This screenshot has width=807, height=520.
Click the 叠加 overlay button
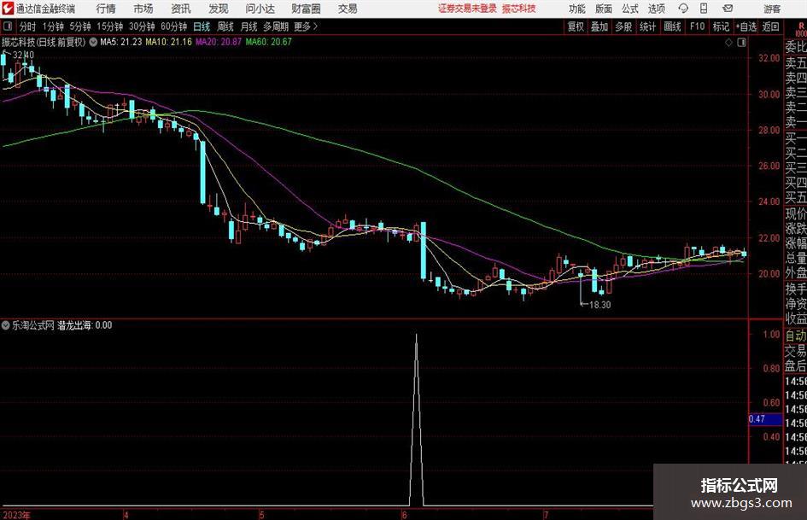coord(599,26)
